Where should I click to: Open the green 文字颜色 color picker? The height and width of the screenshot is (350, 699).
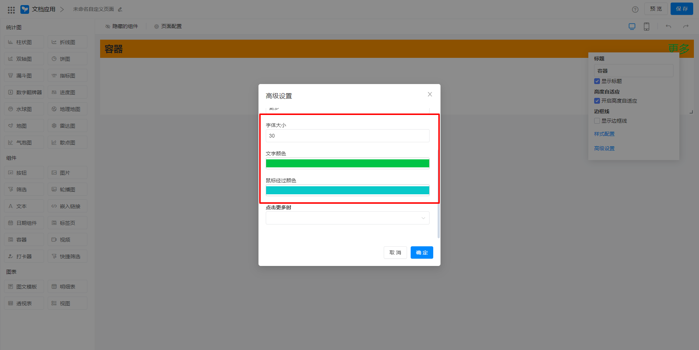click(347, 163)
